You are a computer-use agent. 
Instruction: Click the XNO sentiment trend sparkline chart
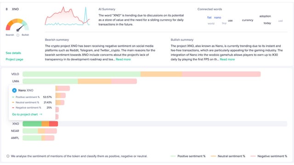(68, 16)
